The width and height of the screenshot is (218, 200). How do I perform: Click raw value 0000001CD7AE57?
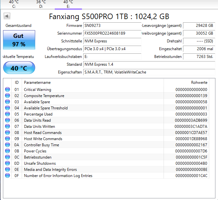[191, 133]
